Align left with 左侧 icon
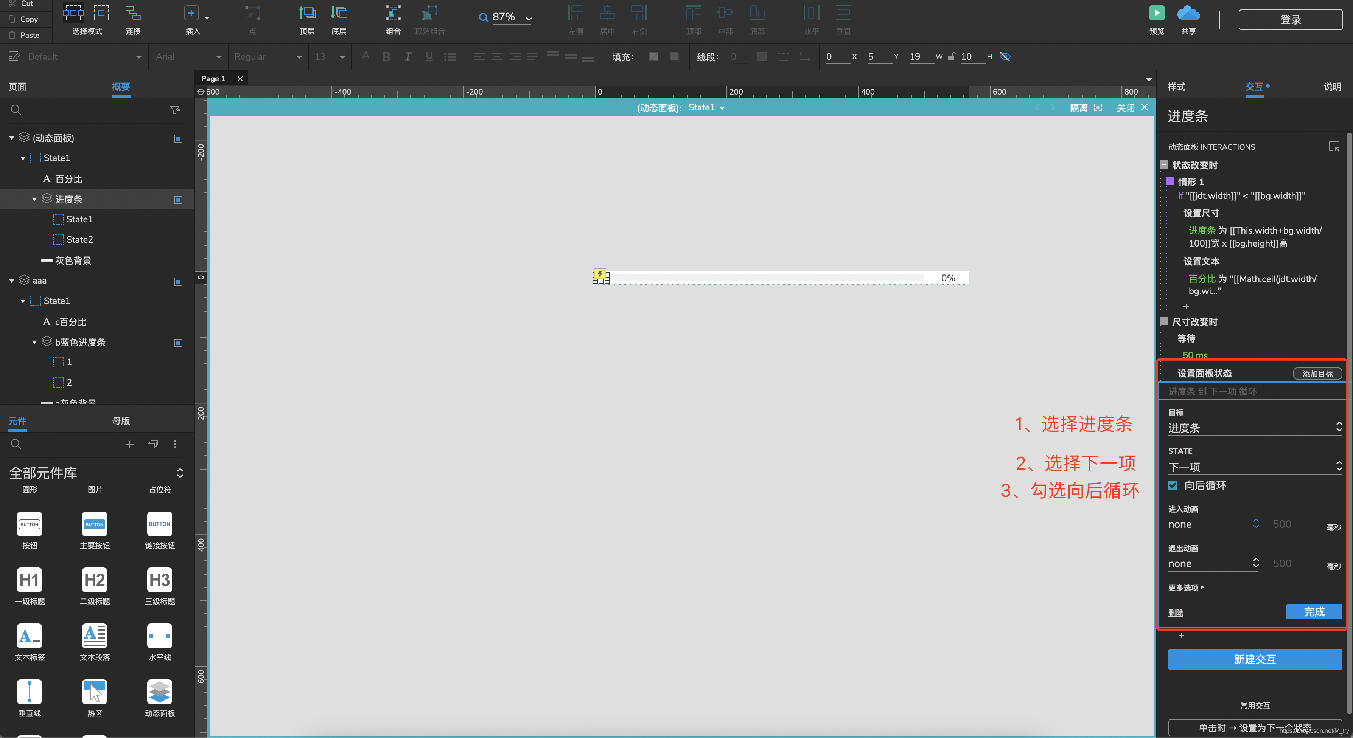This screenshot has width=1353, height=738. pyautogui.click(x=575, y=12)
